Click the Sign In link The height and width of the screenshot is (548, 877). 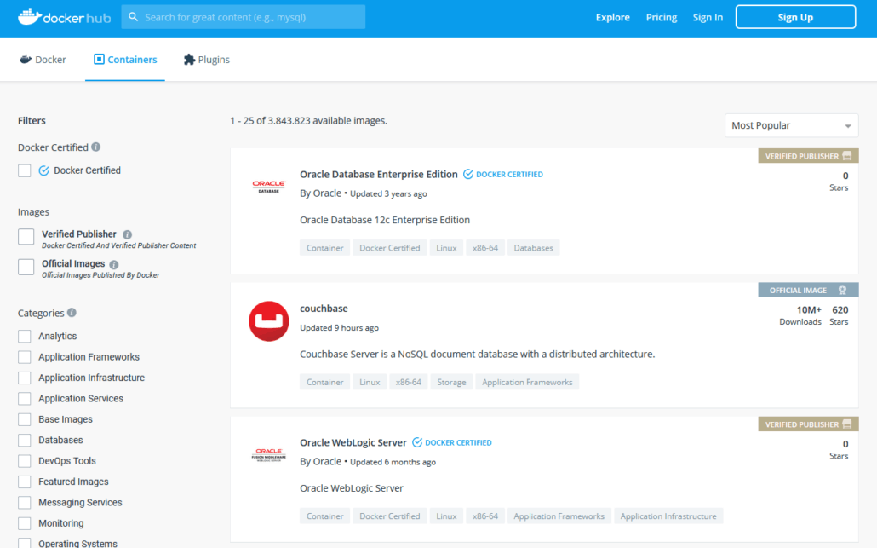[708, 17]
